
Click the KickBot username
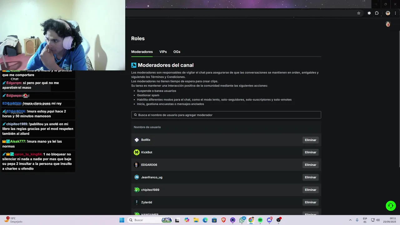pos(147,152)
